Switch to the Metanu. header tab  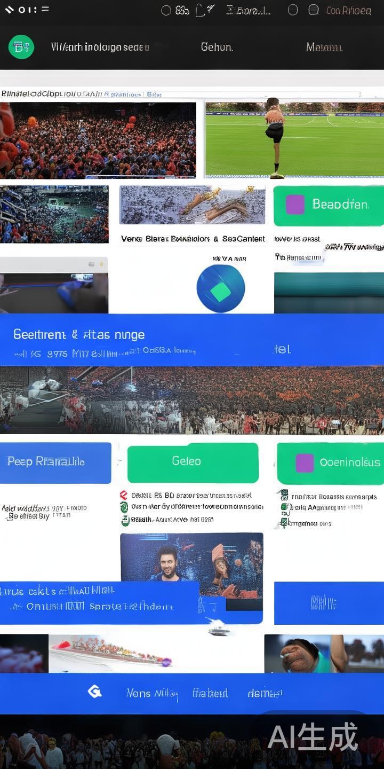[x=324, y=48]
